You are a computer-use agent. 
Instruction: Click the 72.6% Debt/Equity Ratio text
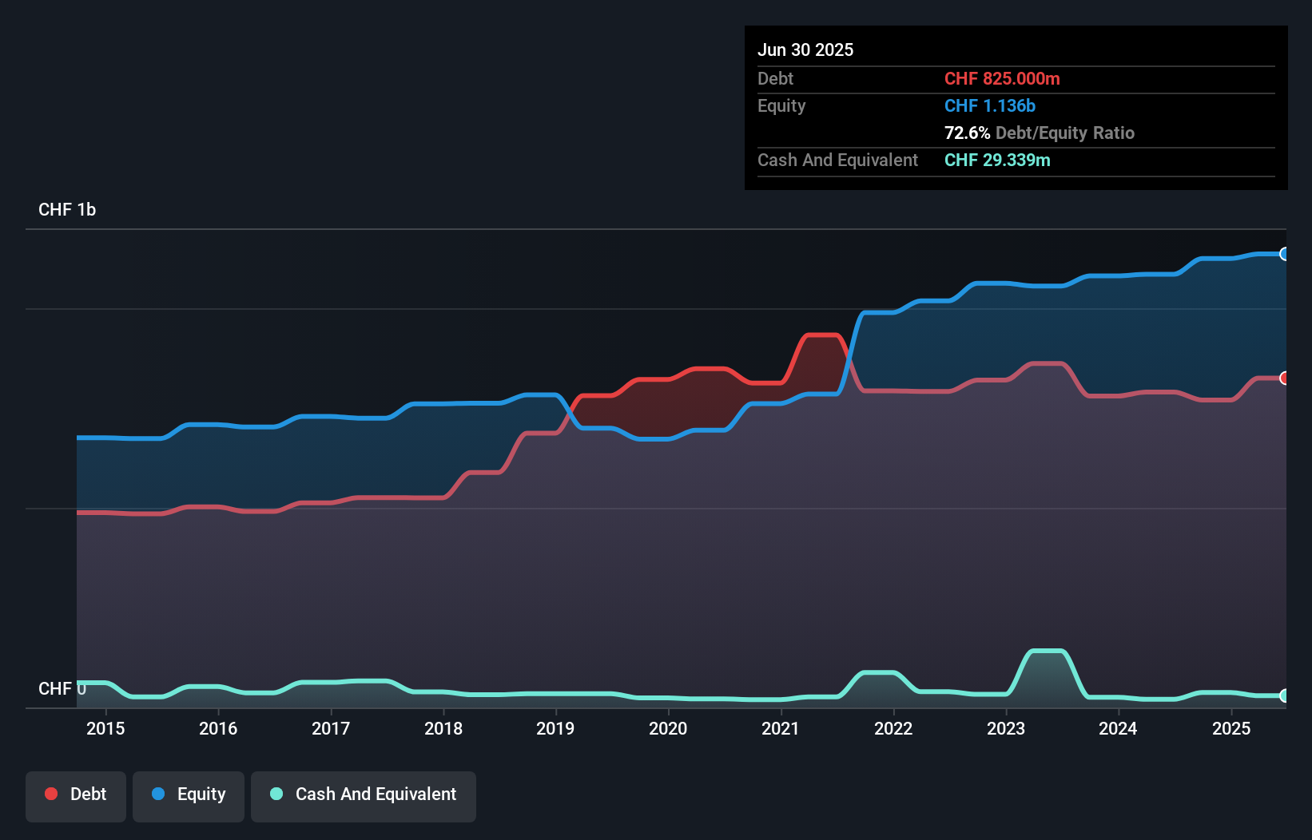coord(1040,133)
